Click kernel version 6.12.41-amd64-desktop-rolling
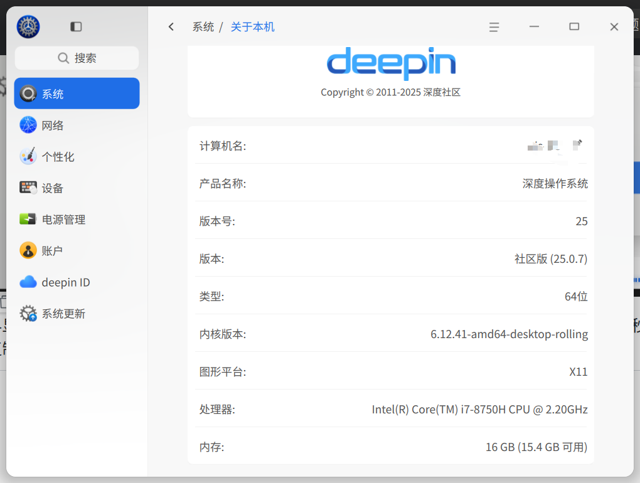 [x=509, y=334]
